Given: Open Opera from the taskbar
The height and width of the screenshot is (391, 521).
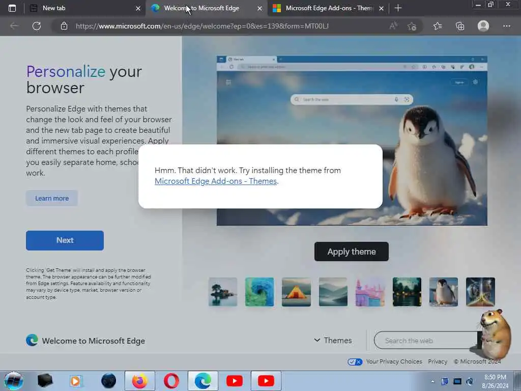Looking at the screenshot, I should pos(171,381).
